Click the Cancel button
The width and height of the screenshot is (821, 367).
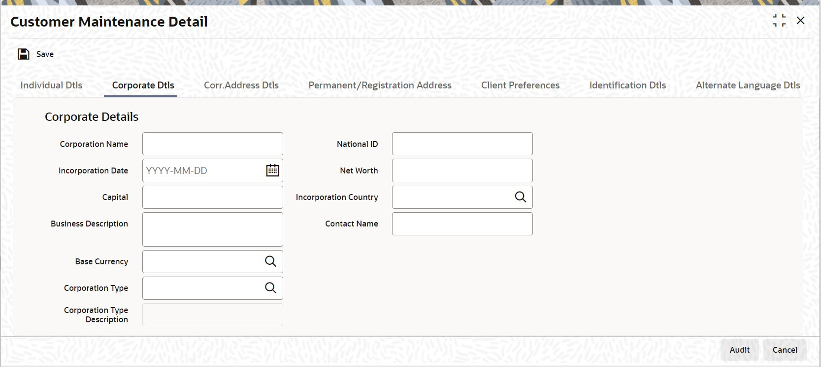coord(785,350)
